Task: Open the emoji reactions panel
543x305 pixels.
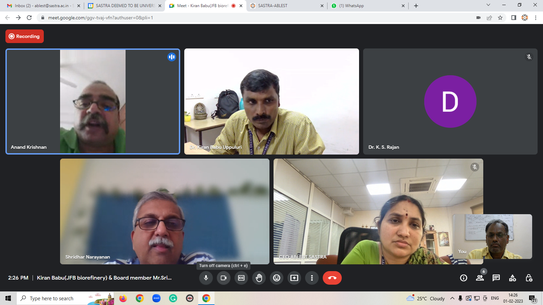Action: coord(277,278)
